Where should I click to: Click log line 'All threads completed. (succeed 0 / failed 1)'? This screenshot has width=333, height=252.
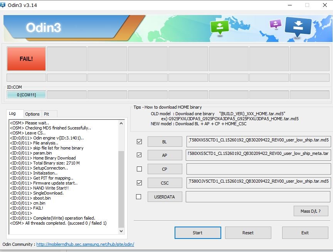click(58, 223)
